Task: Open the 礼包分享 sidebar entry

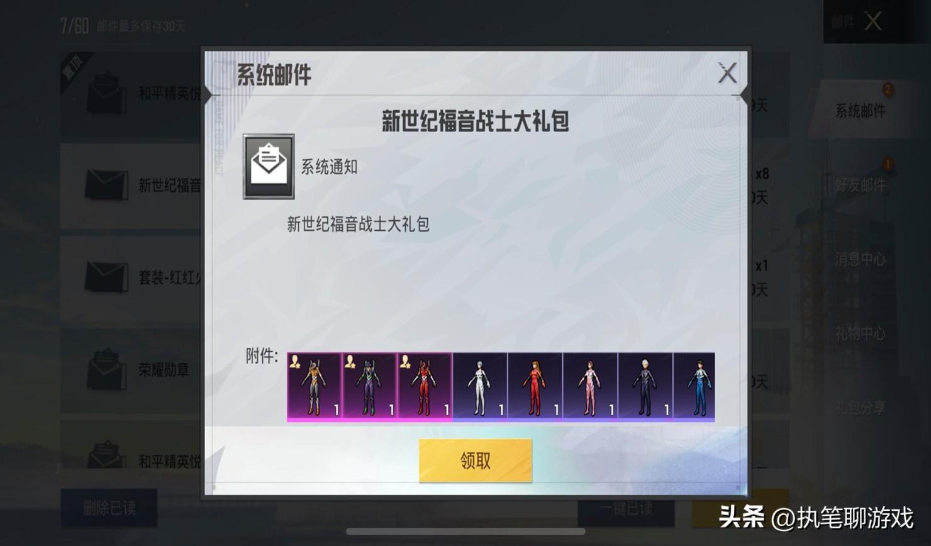Action: [x=860, y=407]
